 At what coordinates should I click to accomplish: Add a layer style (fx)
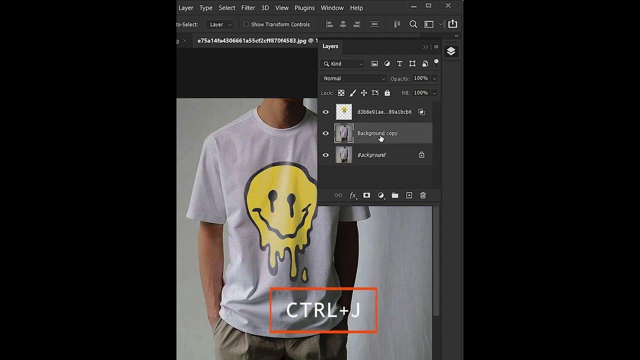353,195
